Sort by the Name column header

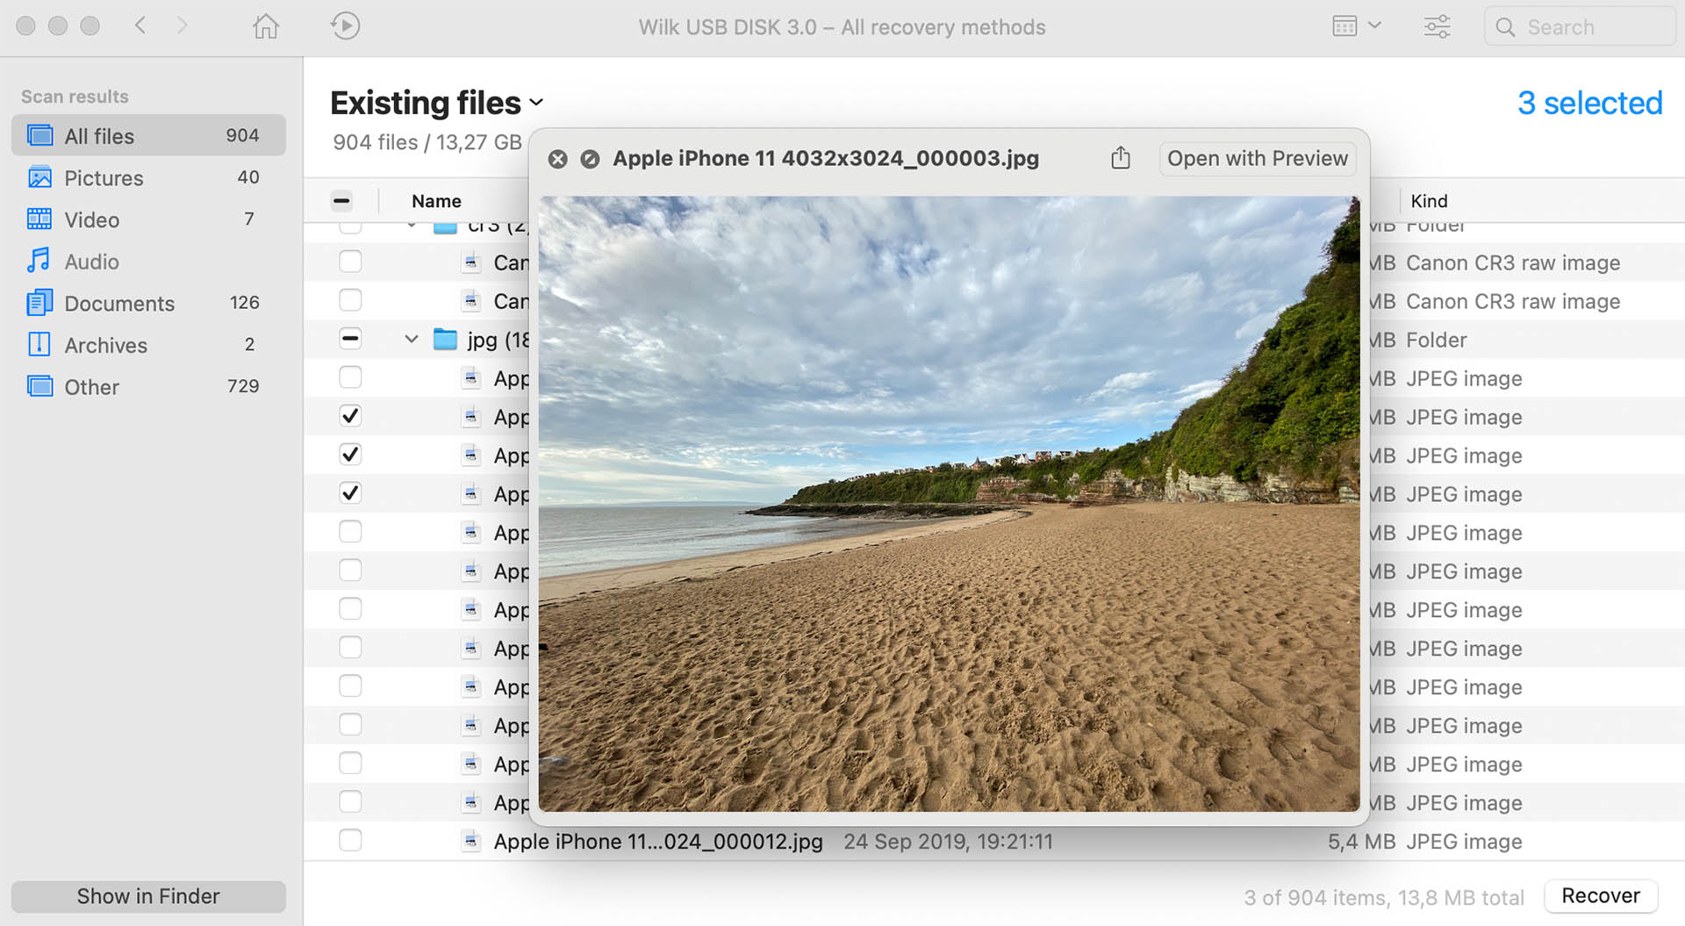(436, 201)
